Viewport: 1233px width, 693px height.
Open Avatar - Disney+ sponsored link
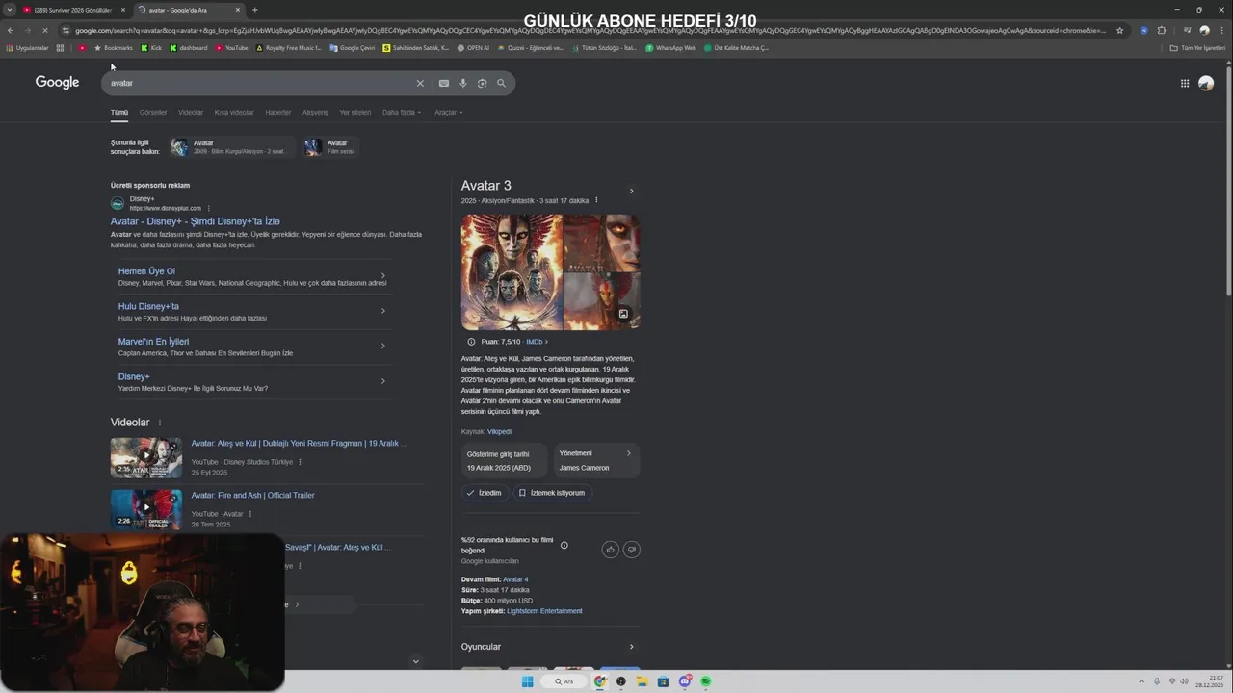(x=195, y=221)
